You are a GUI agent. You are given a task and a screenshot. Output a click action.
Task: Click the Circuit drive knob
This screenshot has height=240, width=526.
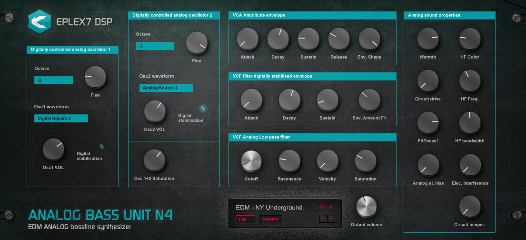pyautogui.click(x=428, y=81)
